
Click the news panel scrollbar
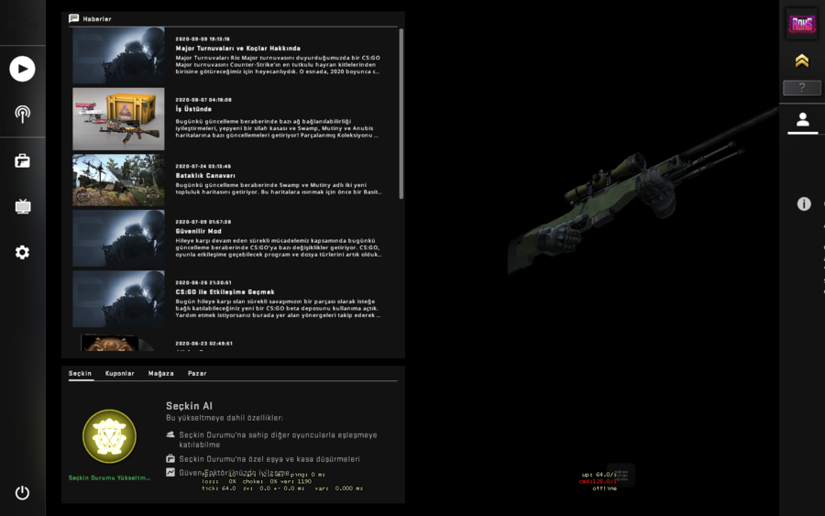click(401, 114)
